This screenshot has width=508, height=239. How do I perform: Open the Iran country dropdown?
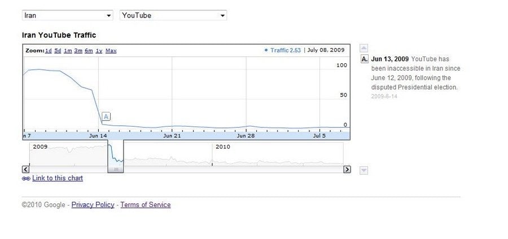coord(68,15)
